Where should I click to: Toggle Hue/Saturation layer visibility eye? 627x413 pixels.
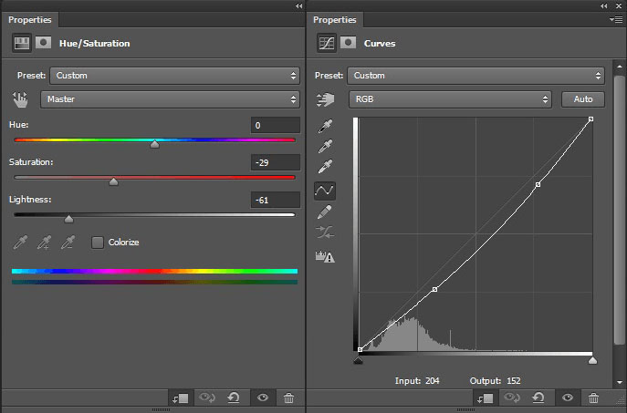tap(263, 398)
